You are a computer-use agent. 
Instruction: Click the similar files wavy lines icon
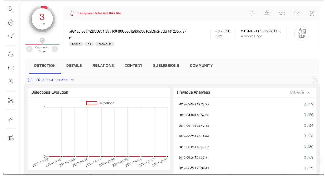pos(282,14)
